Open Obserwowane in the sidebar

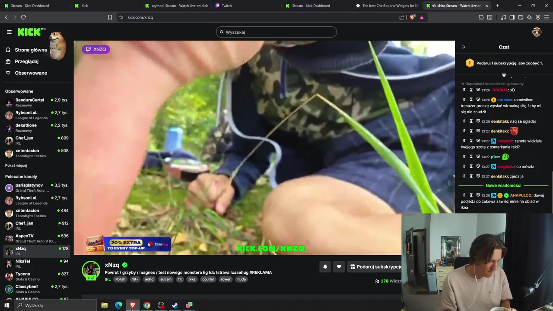tap(31, 73)
